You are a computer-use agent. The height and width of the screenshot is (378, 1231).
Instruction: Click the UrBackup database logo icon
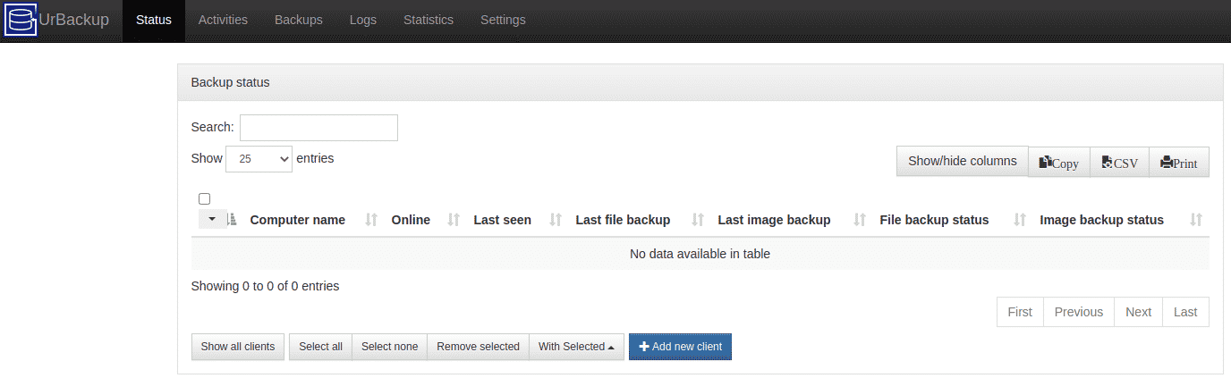(21, 20)
